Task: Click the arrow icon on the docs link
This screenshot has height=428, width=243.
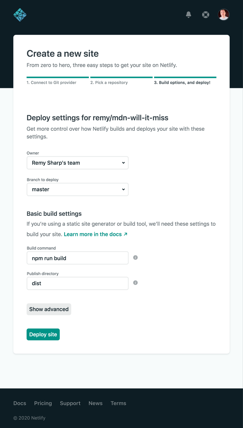Action: pyautogui.click(x=125, y=234)
